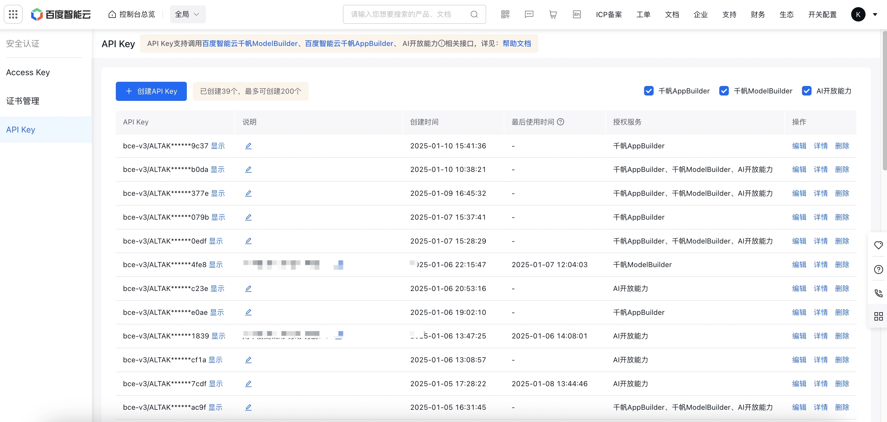This screenshot has height=422, width=887.
Task: Click 编辑 for key 9c37
Action: (799, 146)
